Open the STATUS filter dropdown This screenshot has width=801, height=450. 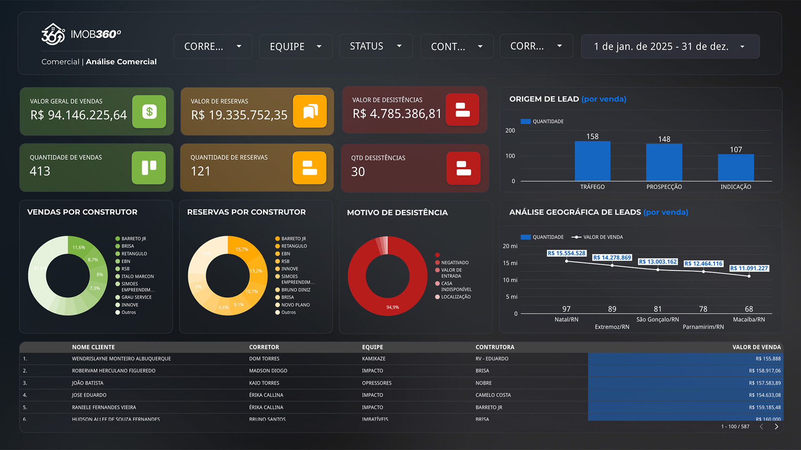(375, 46)
